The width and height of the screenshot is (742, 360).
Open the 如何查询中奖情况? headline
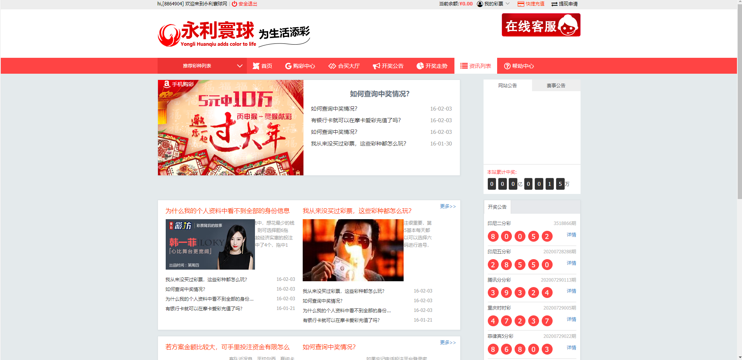point(380,94)
